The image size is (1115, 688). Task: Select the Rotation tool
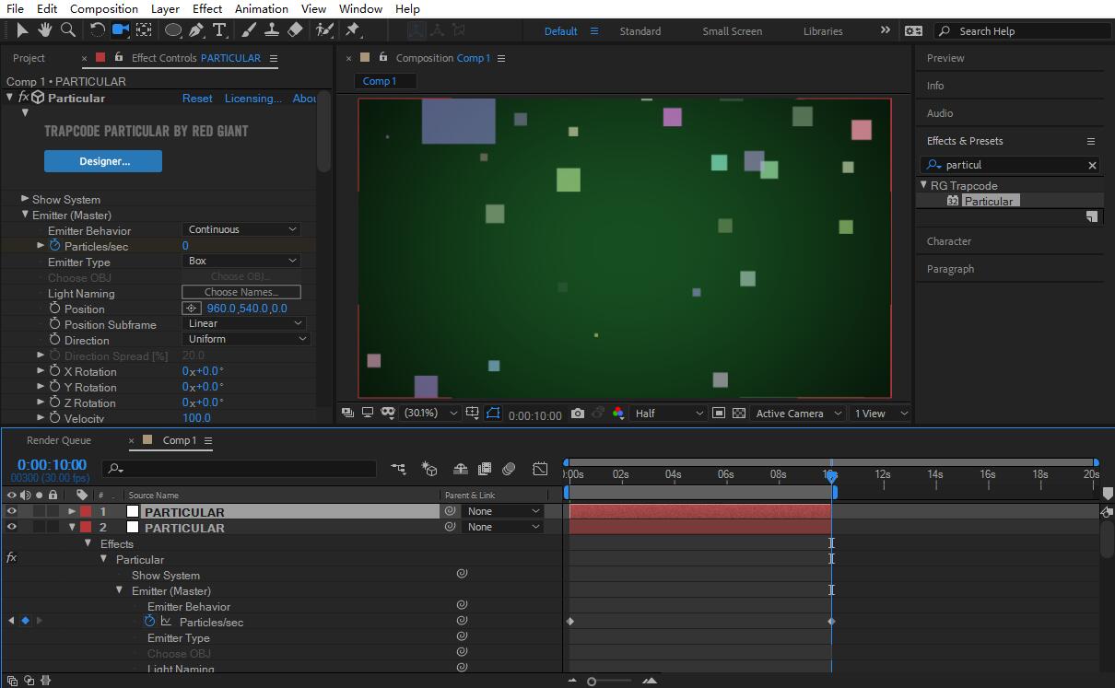(x=97, y=30)
